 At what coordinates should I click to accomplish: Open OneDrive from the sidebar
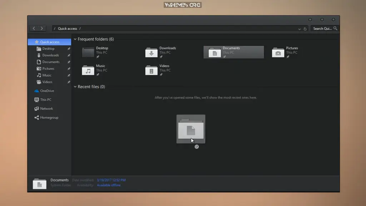pos(47,90)
